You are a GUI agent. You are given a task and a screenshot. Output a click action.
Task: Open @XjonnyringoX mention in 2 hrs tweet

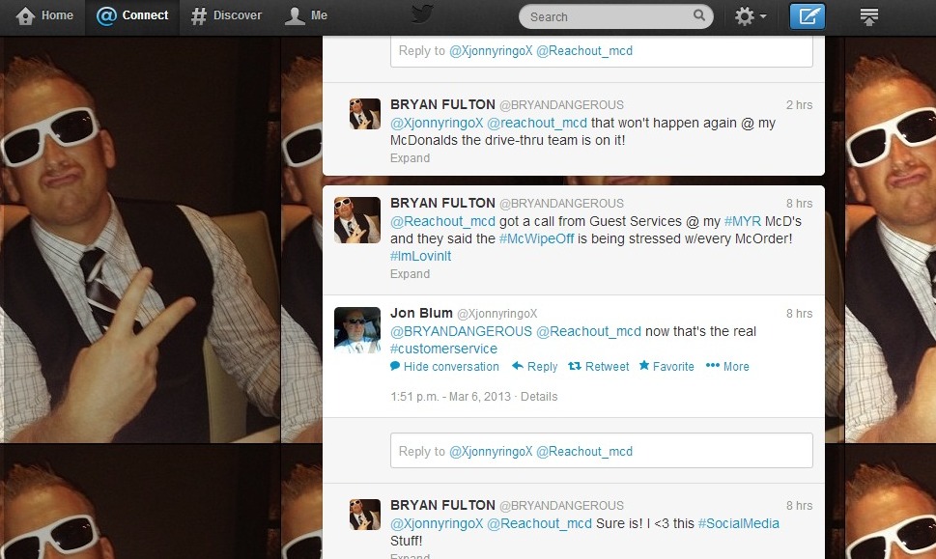pos(437,123)
